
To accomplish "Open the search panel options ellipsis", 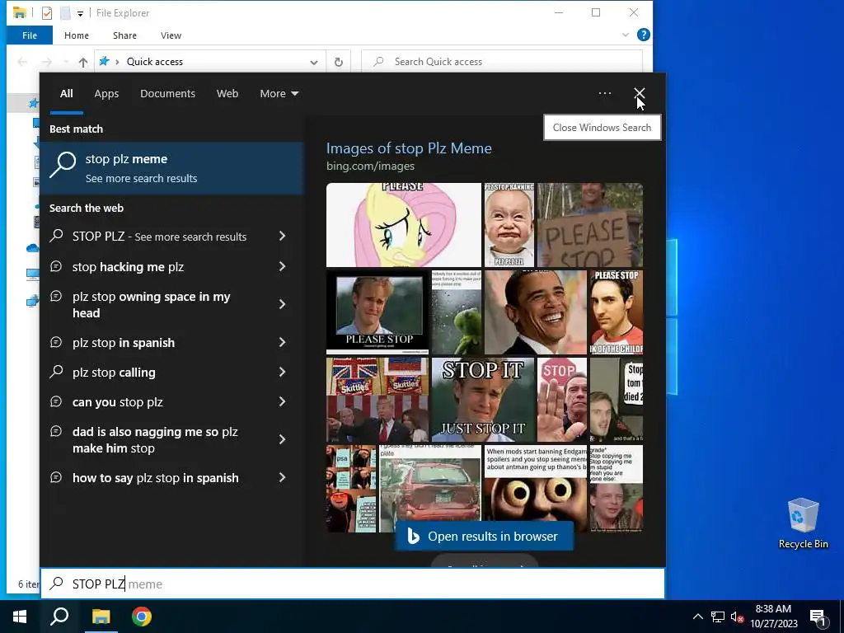I will (x=604, y=93).
